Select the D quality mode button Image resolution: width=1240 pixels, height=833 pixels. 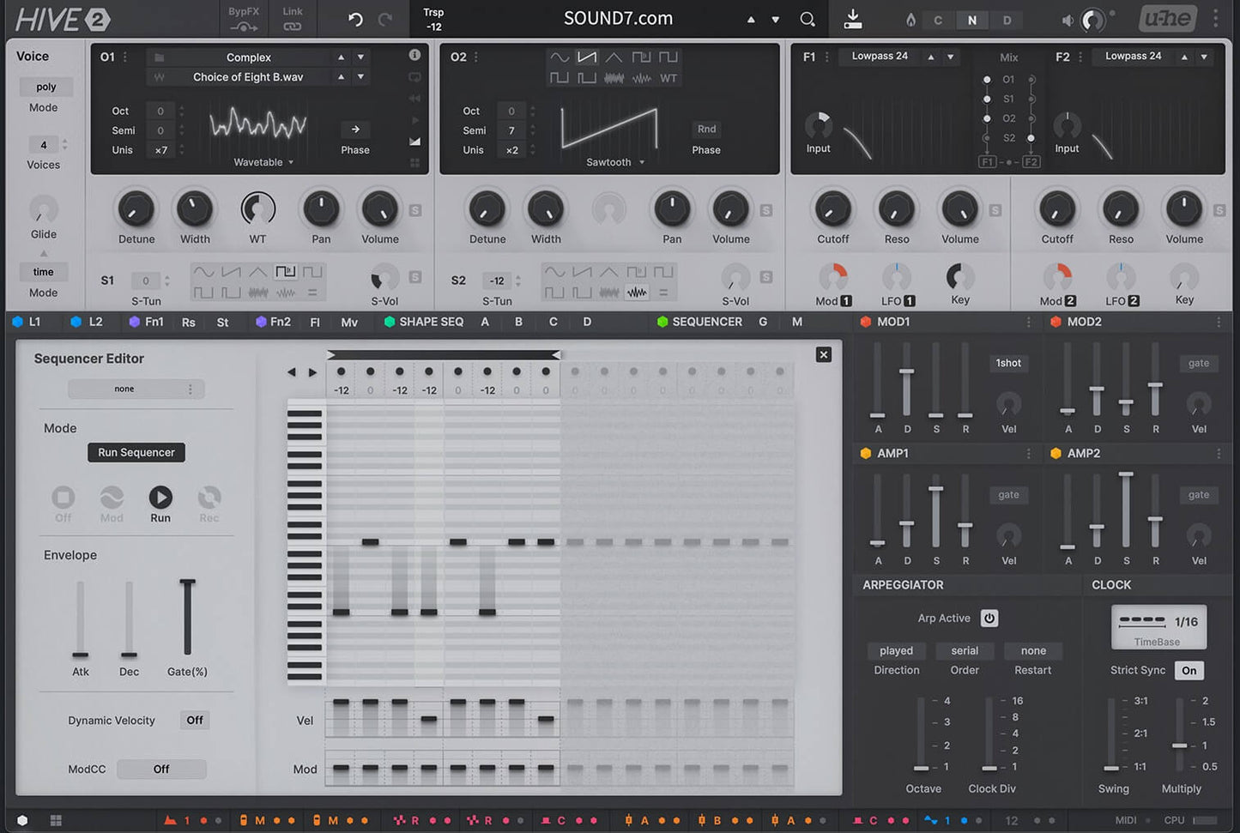click(1007, 20)
